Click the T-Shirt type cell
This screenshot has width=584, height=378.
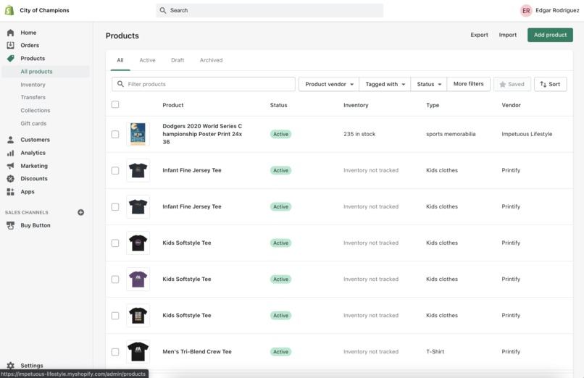click(x=435, y=352)
